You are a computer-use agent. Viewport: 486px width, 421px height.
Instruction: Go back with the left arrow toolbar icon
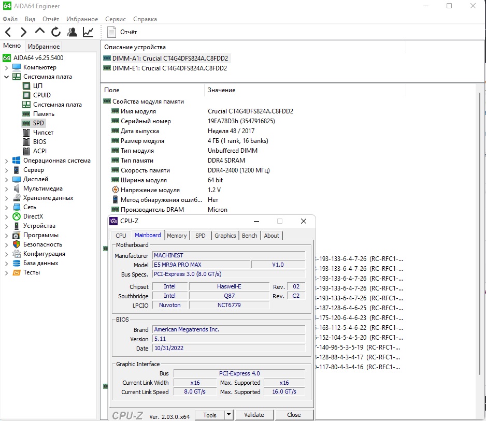(8, 32)
